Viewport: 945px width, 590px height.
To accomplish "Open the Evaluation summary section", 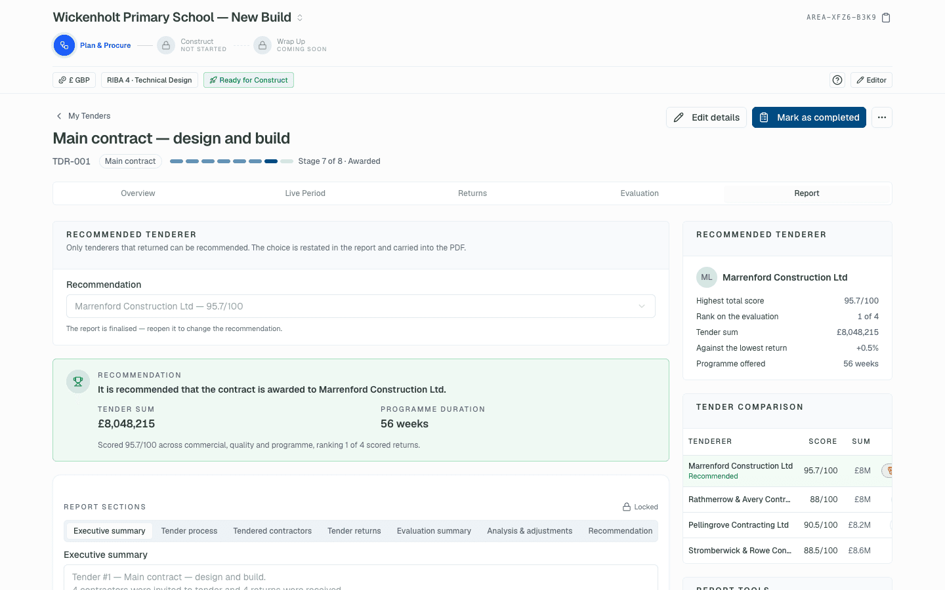I will [434, 531].
